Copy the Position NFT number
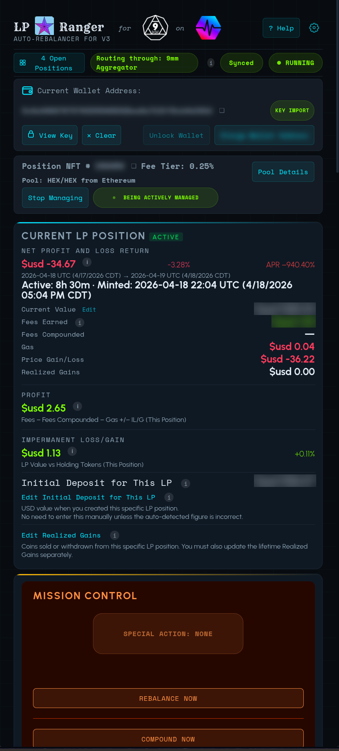This screenshot has width=339, height=751. pos(134,166)
